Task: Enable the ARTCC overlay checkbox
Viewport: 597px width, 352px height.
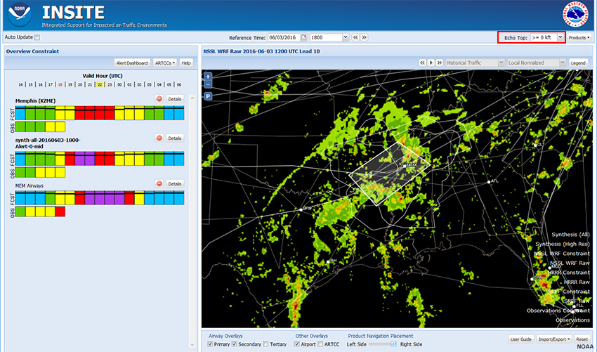Action: coord(320,344)
